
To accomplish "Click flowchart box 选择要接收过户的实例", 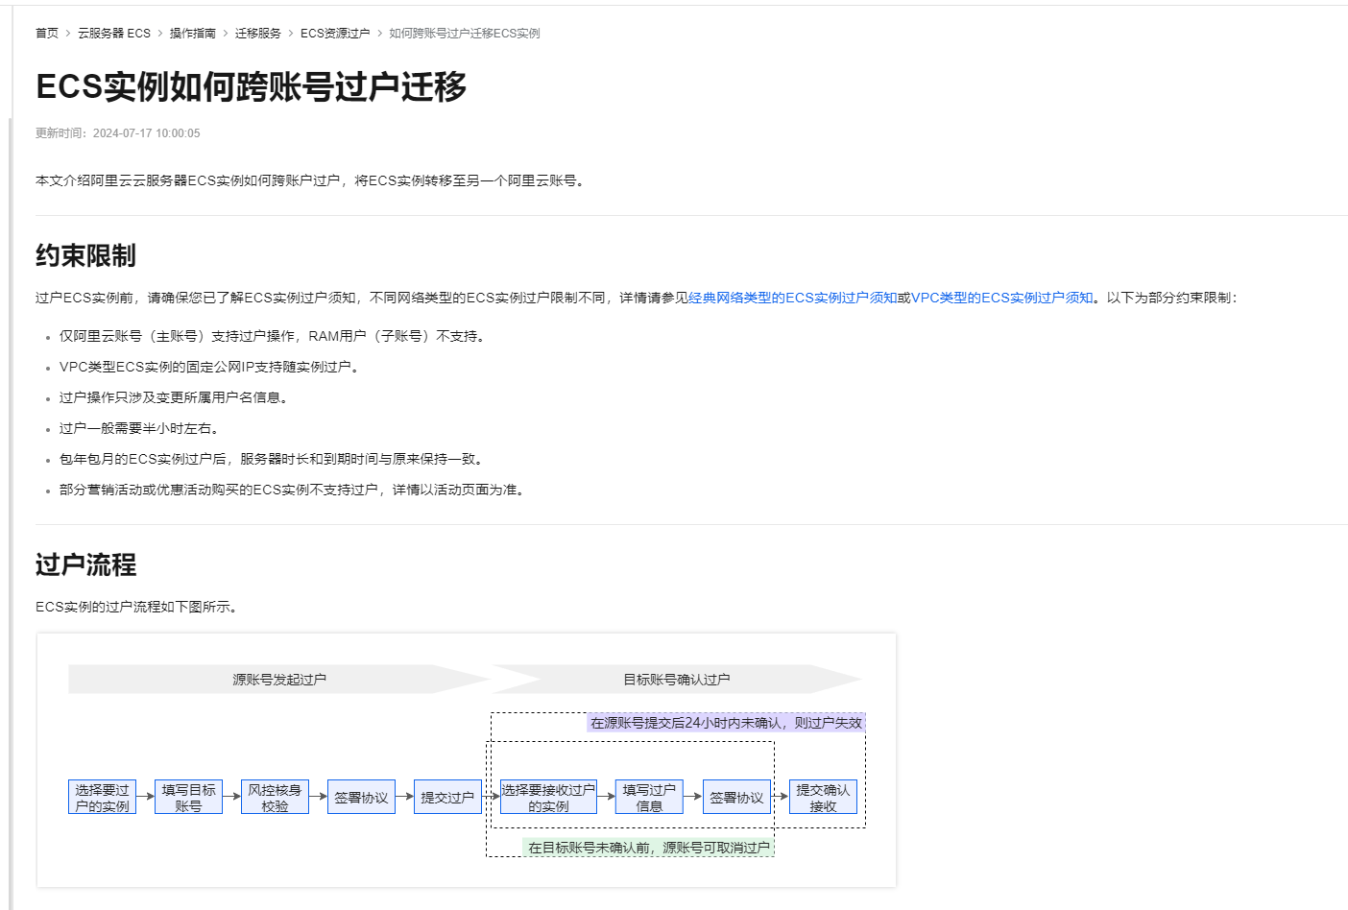I will [x=548, y=798].
